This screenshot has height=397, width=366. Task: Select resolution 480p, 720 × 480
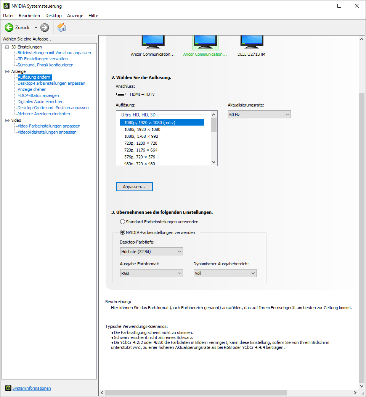point(162,163)
